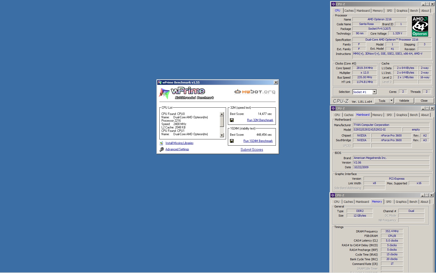Image resolution: width=436 pixels, height=273 pixels.
Task: Click the CPU List scroll up arrow
Action: 222,114
